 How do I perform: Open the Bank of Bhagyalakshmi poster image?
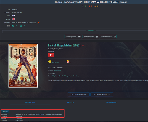click(23, 66)
